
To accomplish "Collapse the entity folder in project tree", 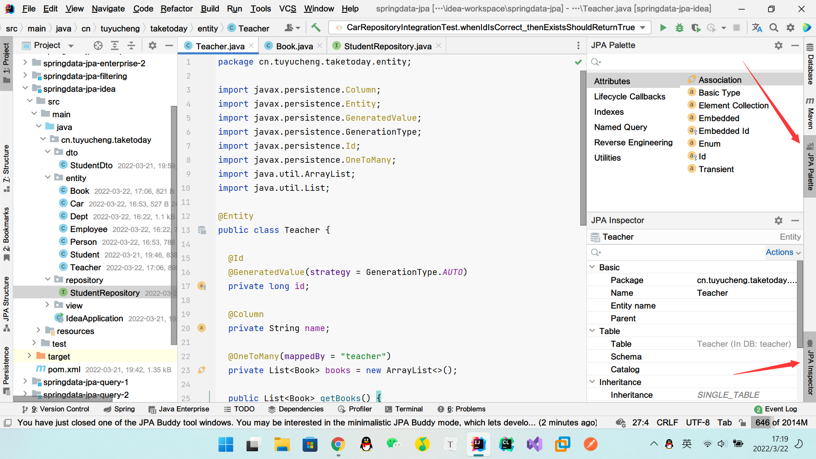I will pos(48,178).
